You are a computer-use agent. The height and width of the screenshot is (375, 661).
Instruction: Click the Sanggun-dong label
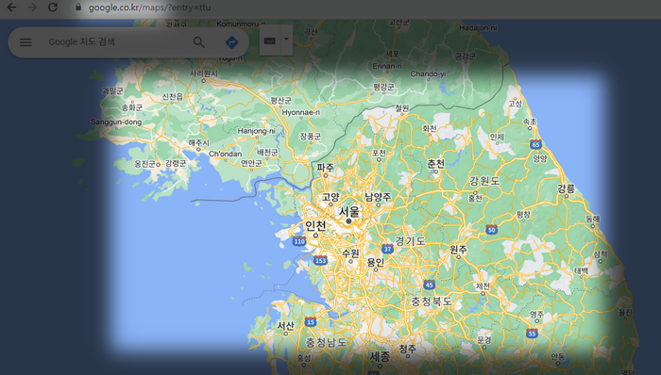116,122
